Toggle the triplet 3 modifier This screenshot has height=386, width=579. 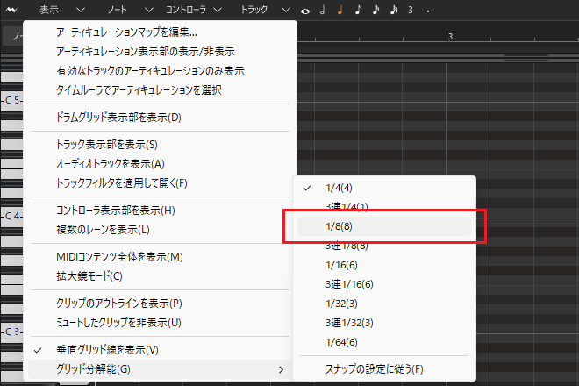(x=410, y=11)
